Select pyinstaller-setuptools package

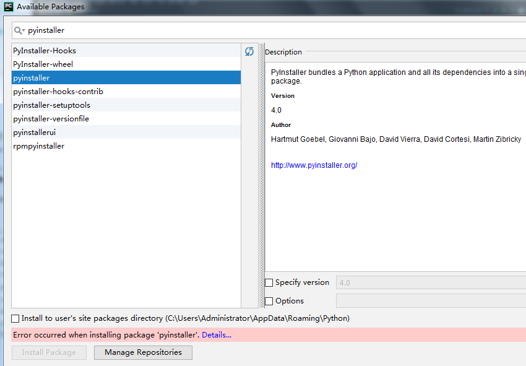(126, 105)
